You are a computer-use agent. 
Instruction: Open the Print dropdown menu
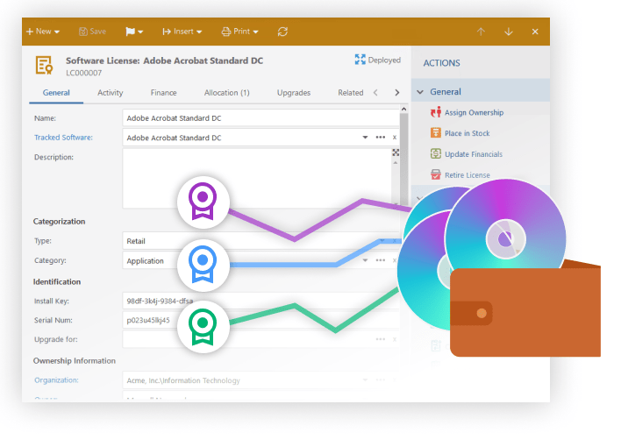(239, 32)
